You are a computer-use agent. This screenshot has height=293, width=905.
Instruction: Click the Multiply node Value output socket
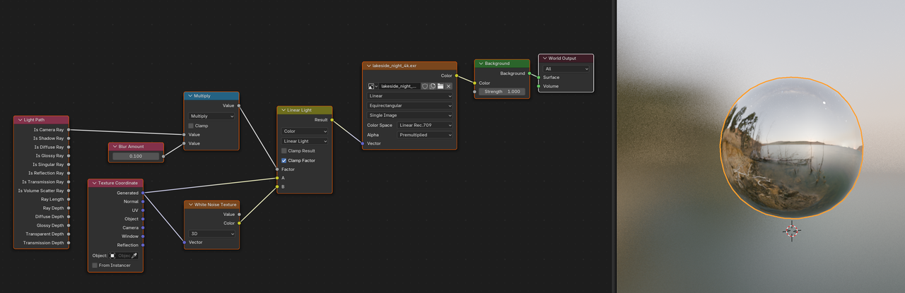tap(239, 106)
